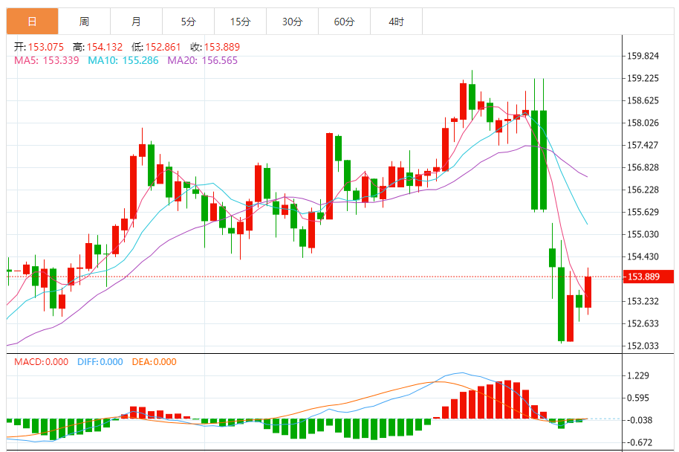Choose the 30分 interval tab
The image size is (679, 452).
pos(292,22)
